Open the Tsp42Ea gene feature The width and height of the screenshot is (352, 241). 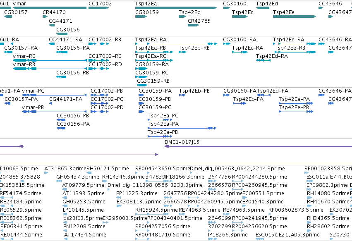coord(176,8)
